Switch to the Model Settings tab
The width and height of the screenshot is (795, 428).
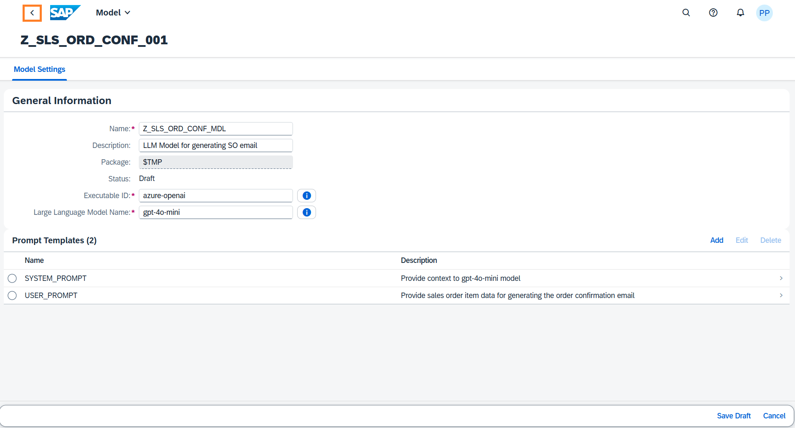coord(39,69)
